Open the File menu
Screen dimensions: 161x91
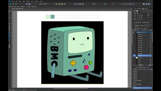point(13,1)
